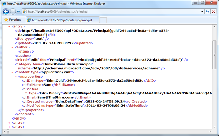Viewport: 219px width, 136px height.
Task: Click the empty name element under author
Action: point(26,52)
